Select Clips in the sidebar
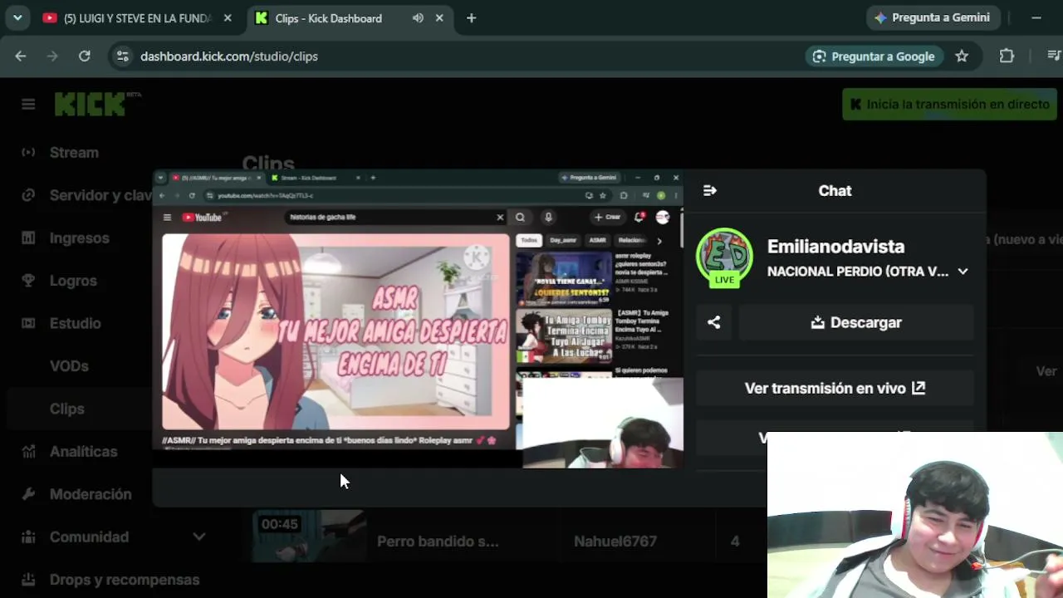The image size is (1063, 598). (67, 409)
